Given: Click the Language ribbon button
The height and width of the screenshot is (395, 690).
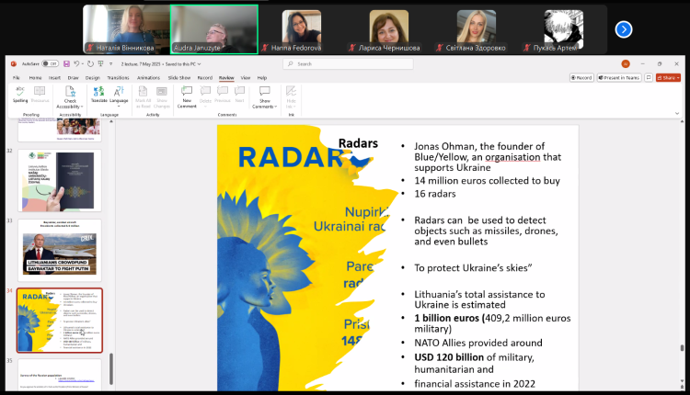Looking at the screenshot, I should [119, 95].
